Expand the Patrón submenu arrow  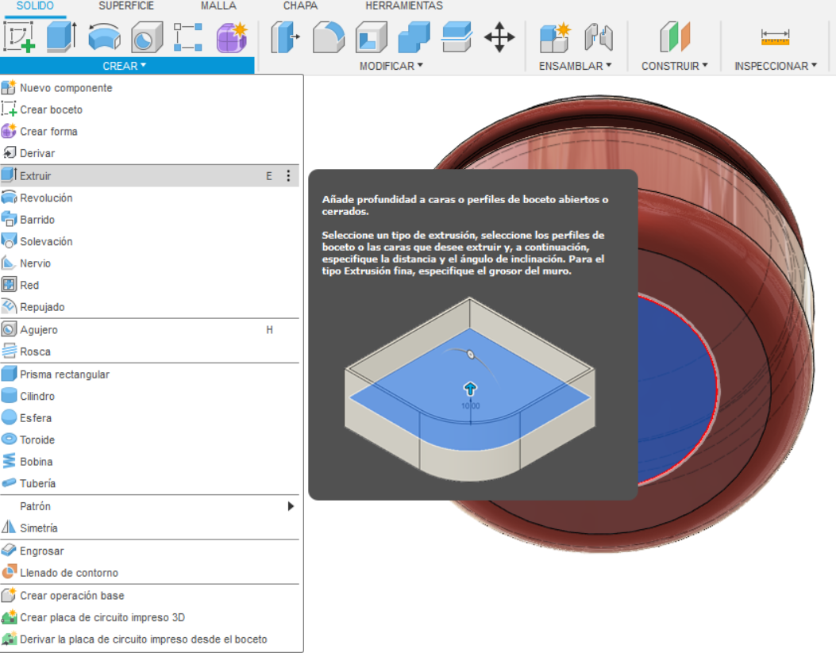click(291, 506)
